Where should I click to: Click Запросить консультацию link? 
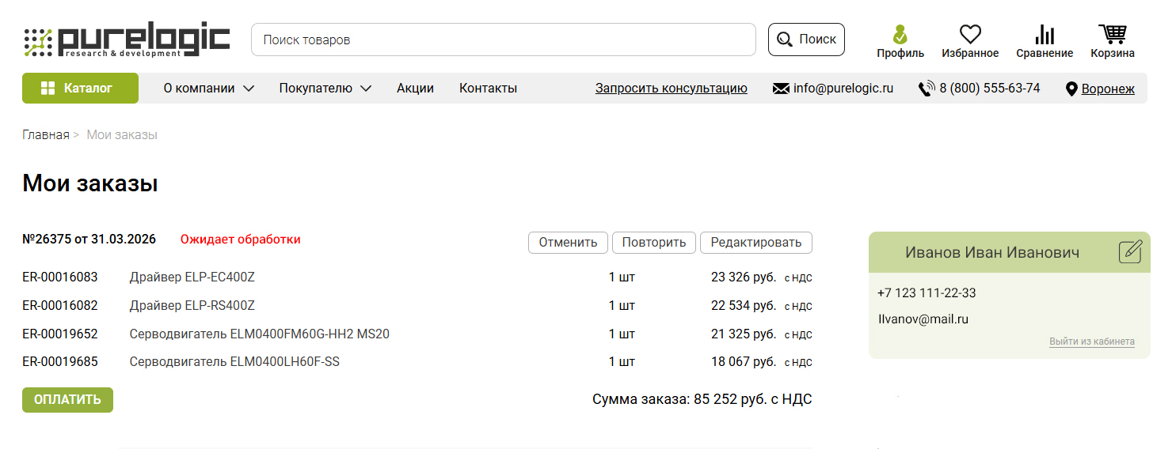(672, 89)
